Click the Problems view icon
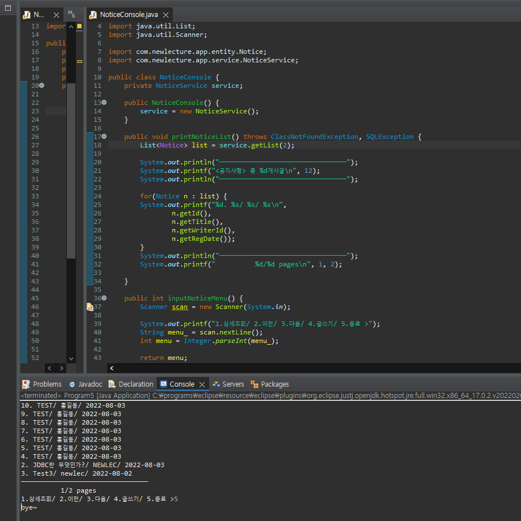Screen dimensions: 521x521 click(x=26, y=384)
